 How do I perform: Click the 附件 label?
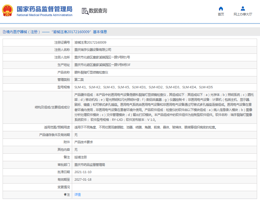pyautogui.click(x=67, y=142)
